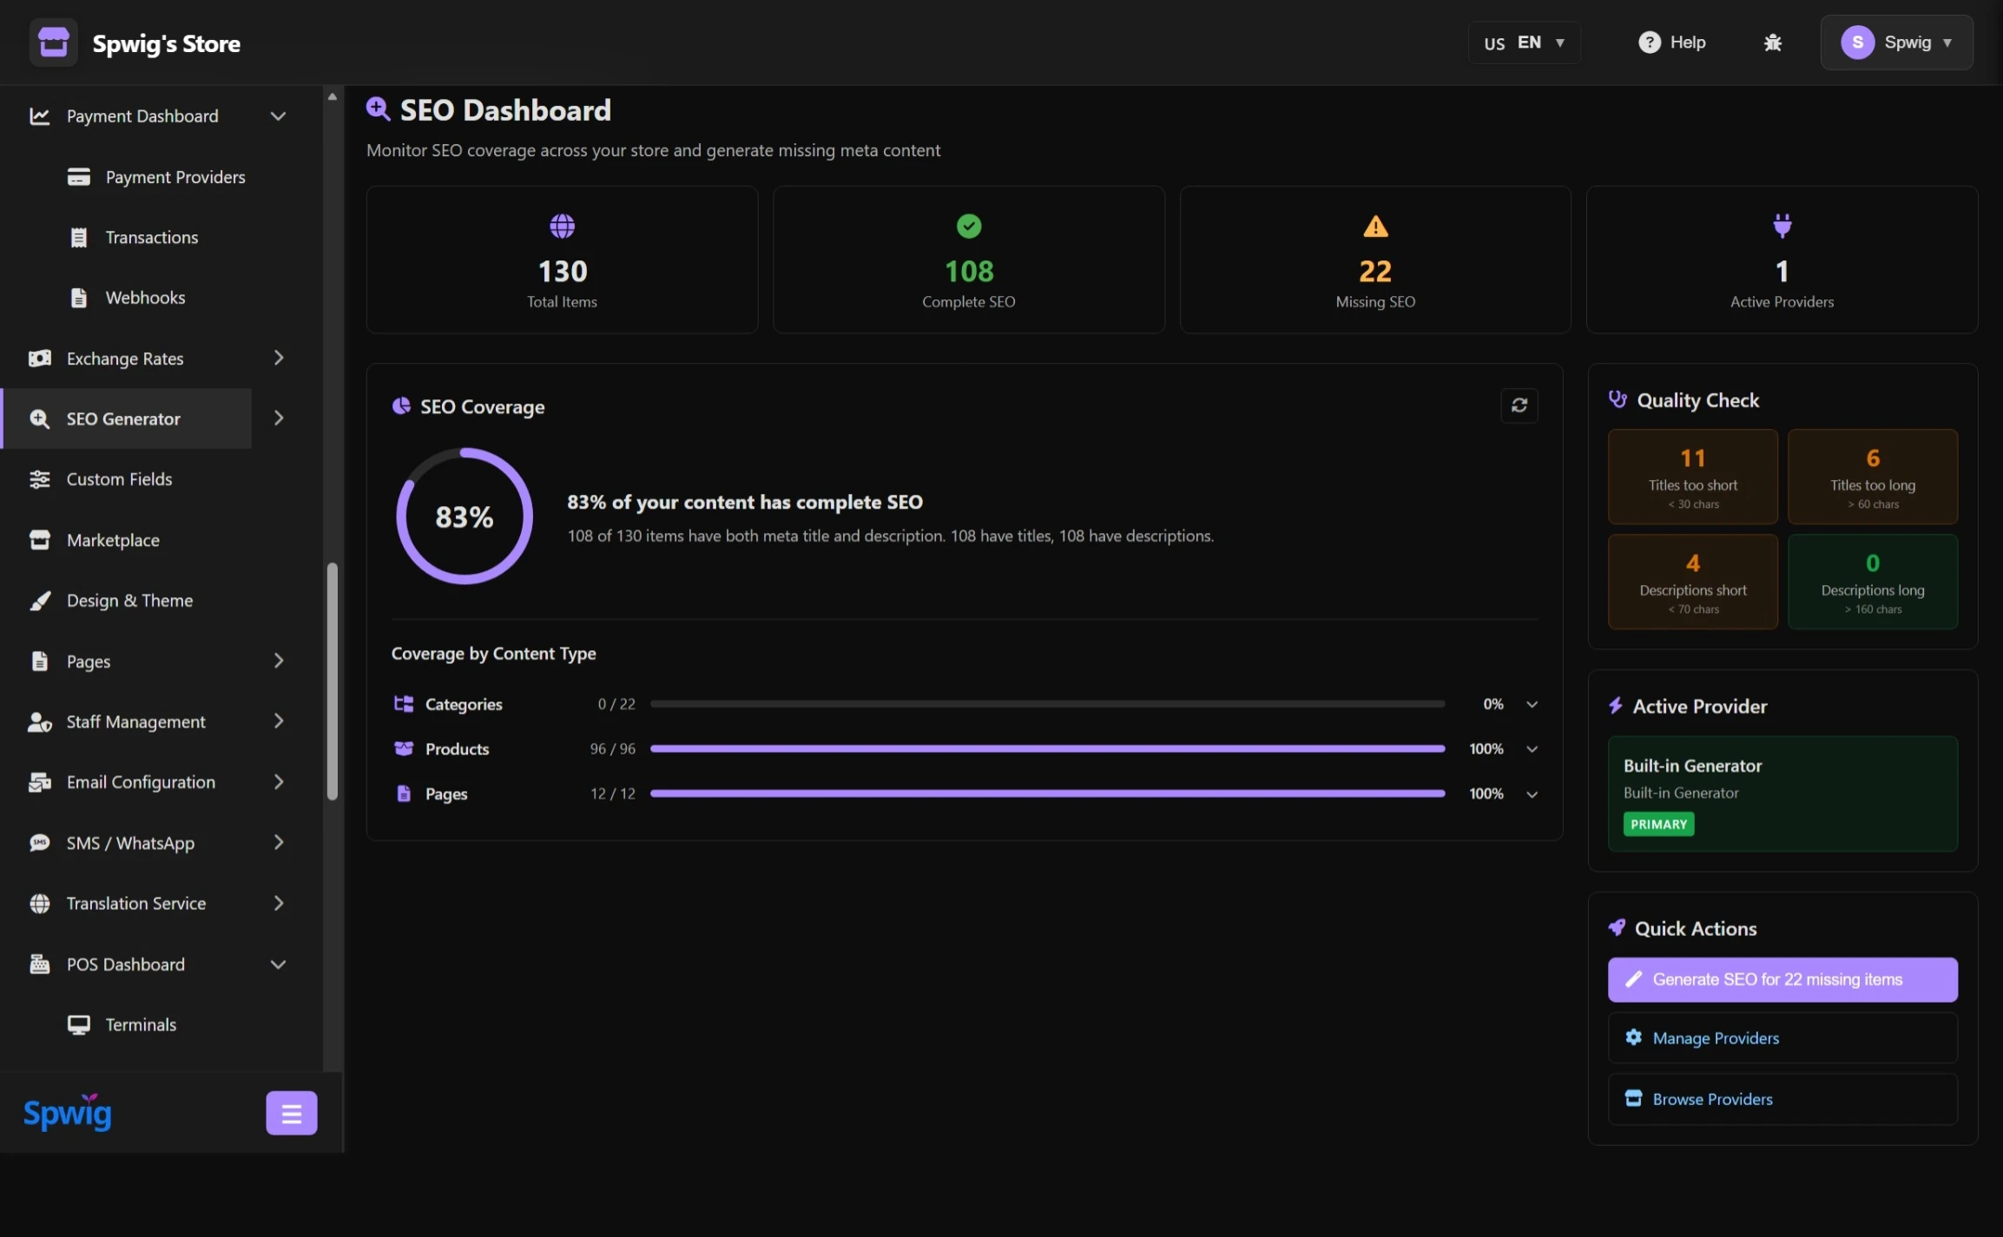
Task: Click the Spwig's Store shop icon
Action: (x=54, y=42)
